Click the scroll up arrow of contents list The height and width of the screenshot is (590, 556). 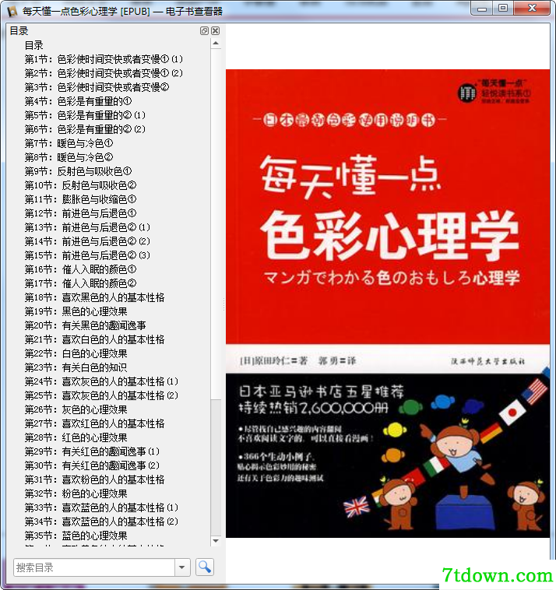(x=216, y=44)
